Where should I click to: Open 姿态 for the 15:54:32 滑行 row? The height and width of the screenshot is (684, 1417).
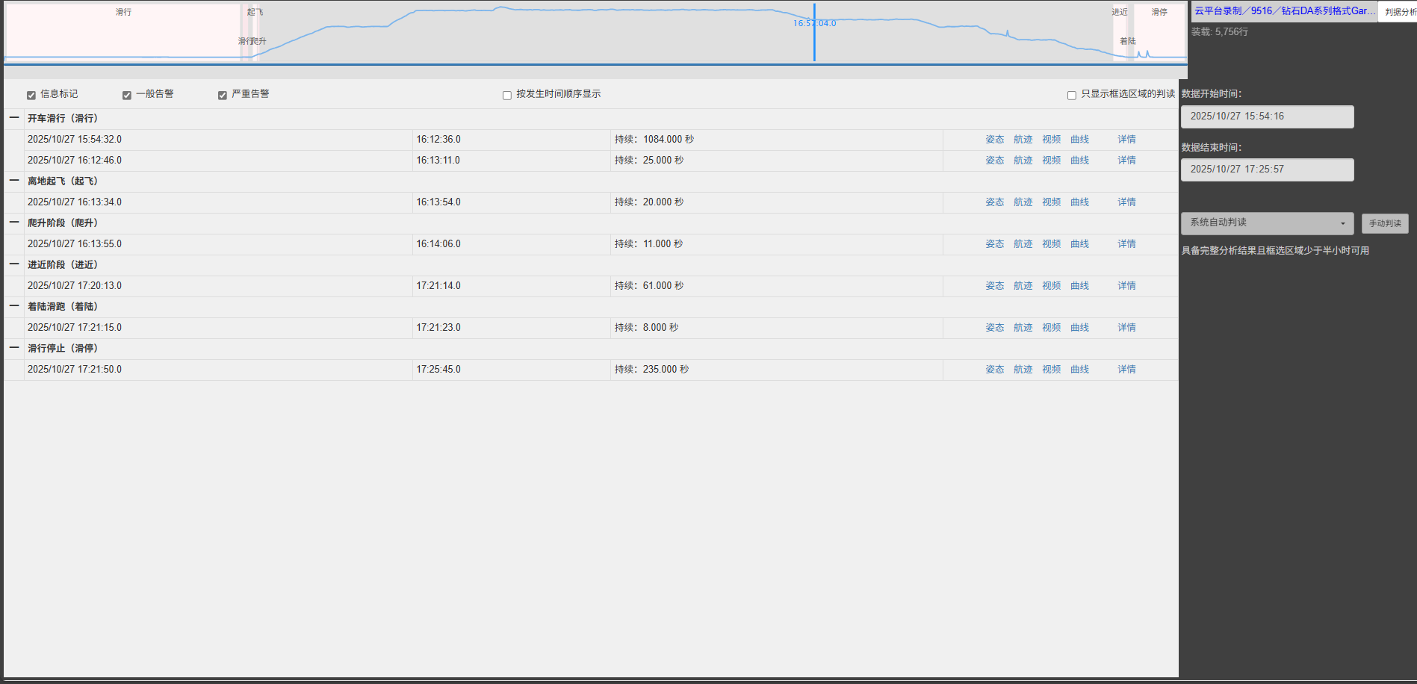pyautogui.click(x=994, y=140)
